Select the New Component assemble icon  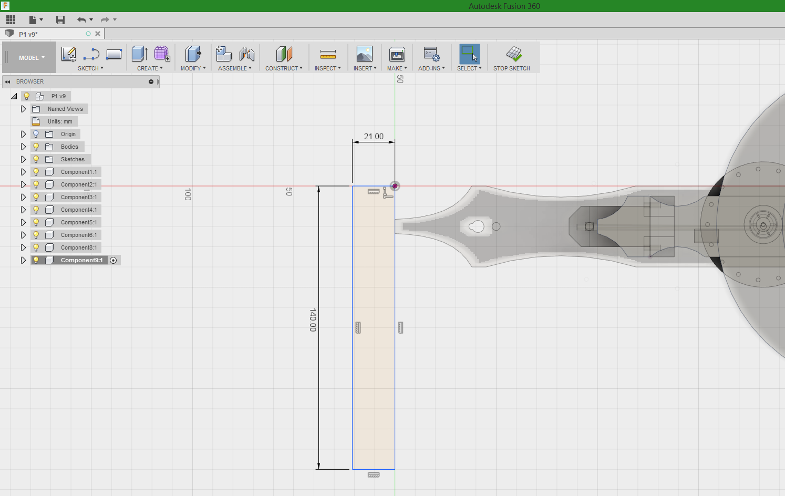[x=224, y=54]
